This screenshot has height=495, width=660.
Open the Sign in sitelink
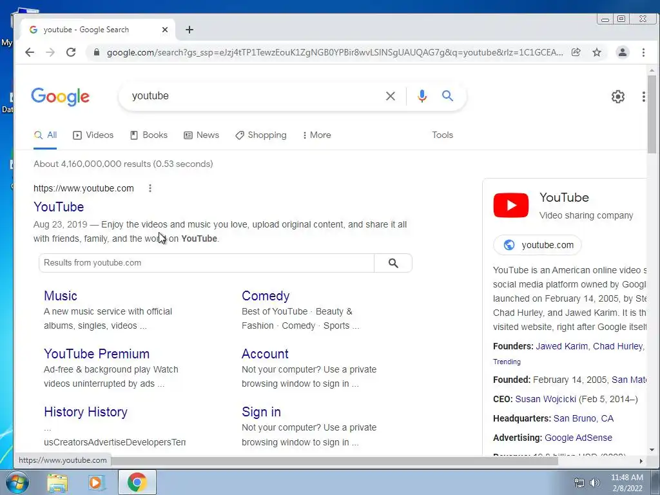(262, 412)
